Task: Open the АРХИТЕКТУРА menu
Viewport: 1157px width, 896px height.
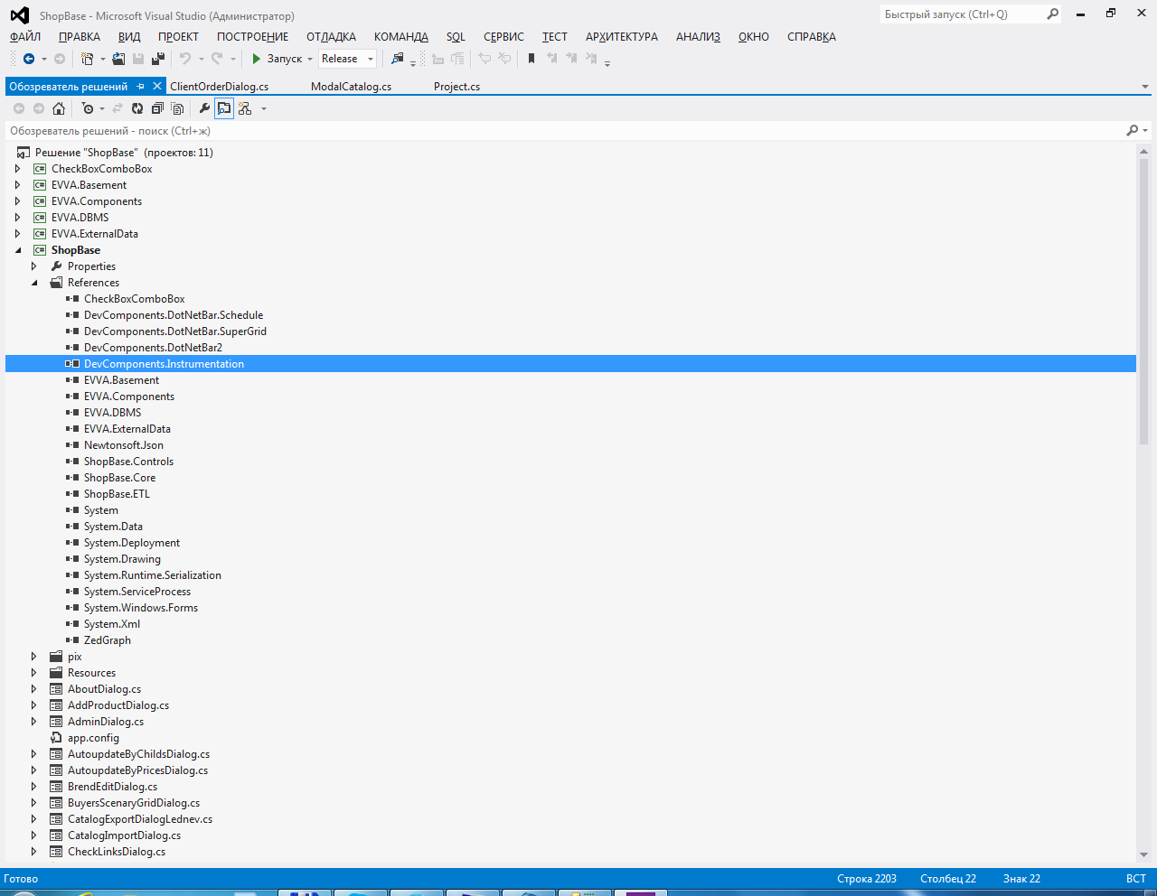Action: click(x=622, y=37)
